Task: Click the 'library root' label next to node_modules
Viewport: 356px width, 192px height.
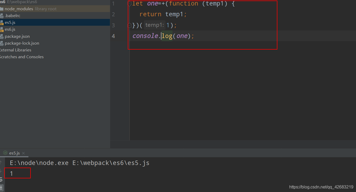Action: (x=46, y=9)
